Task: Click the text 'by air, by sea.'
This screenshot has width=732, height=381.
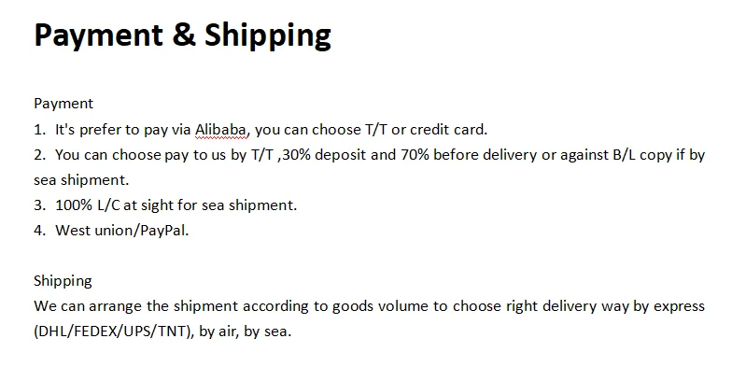Action: click(x=245, y=331)
